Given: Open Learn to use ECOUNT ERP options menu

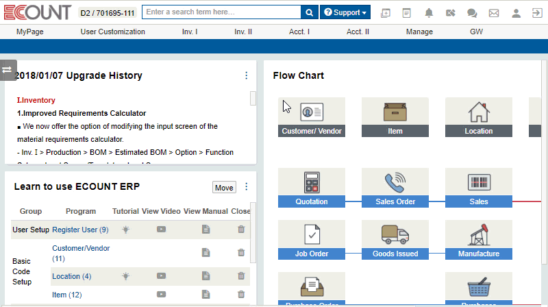Looking at the screenshot, I should [247, 186].
